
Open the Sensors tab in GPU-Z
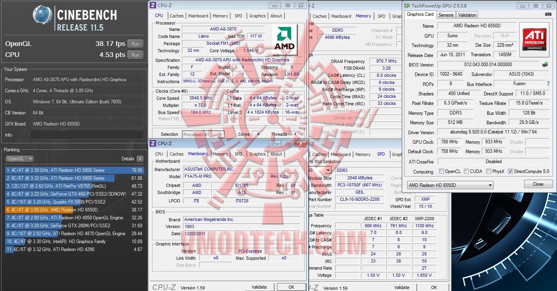(446, 15)
